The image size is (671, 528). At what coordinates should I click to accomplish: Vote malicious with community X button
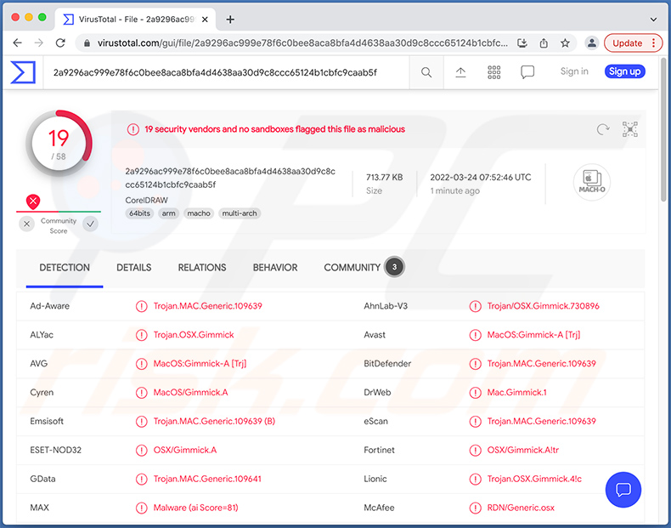[27, 224]
